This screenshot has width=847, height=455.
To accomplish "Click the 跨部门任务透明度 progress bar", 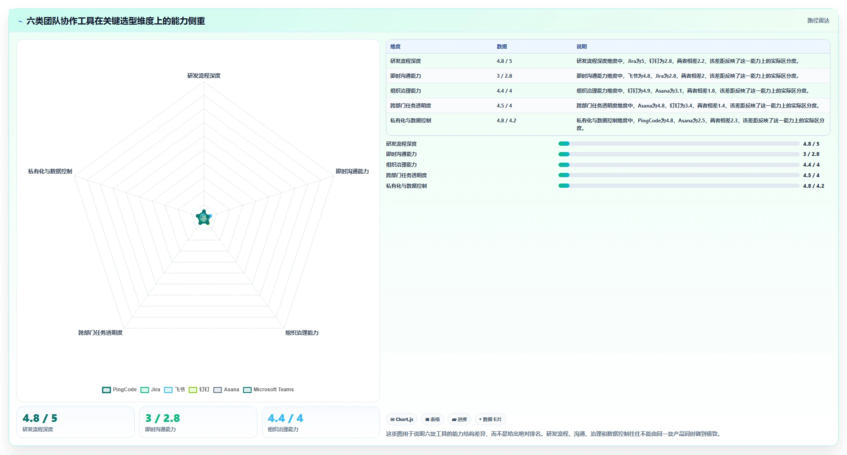I will point(679,175).
